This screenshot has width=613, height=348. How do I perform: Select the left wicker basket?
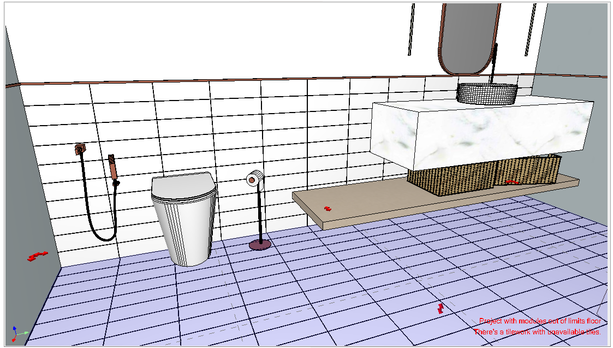(451, 179)
